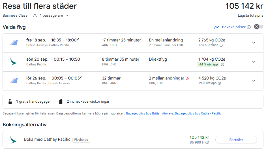This screenshot has width=266, height=152.
Task: Click the Cathay Pacific logo on HKG–BNE flight
Action: (x=13, y=61)
